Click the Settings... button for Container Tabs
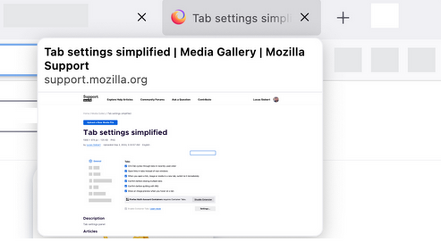 click(205, 209)
